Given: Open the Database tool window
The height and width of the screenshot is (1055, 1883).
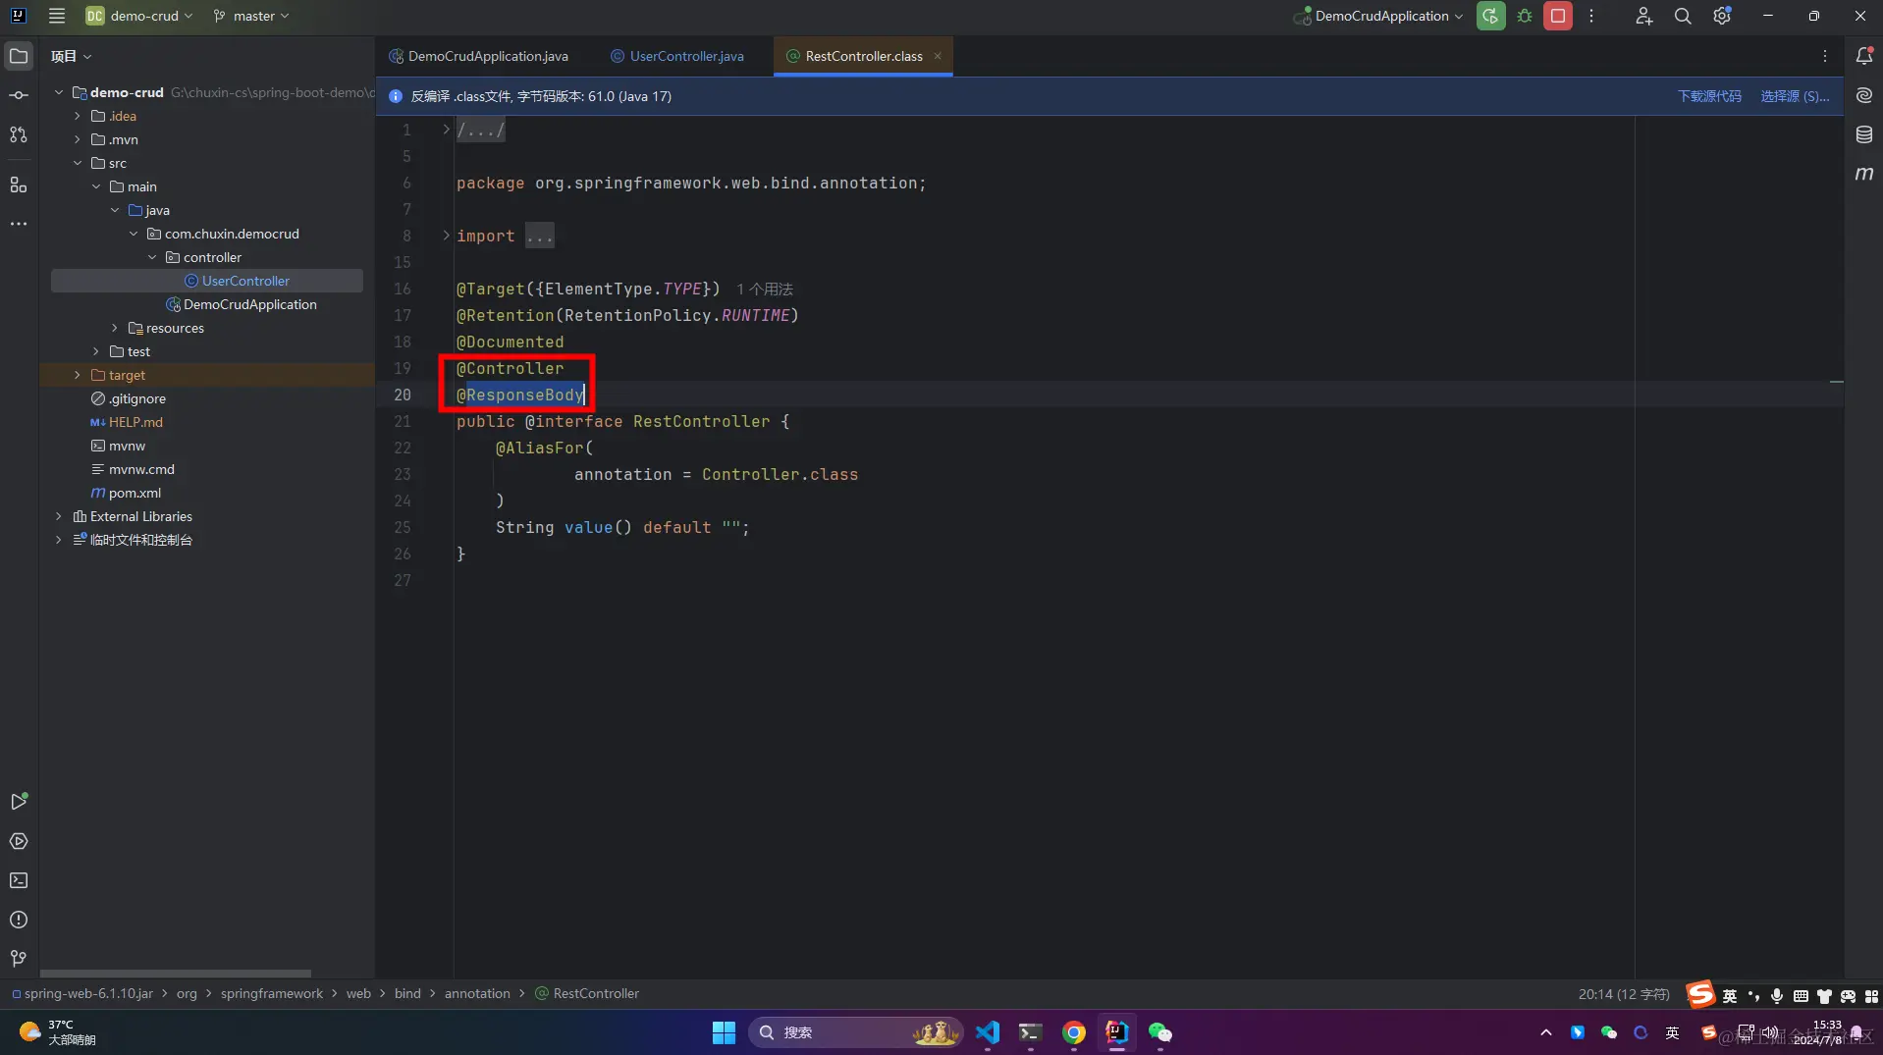Looking at the screenshot, I should click(x=1863, y=134).
